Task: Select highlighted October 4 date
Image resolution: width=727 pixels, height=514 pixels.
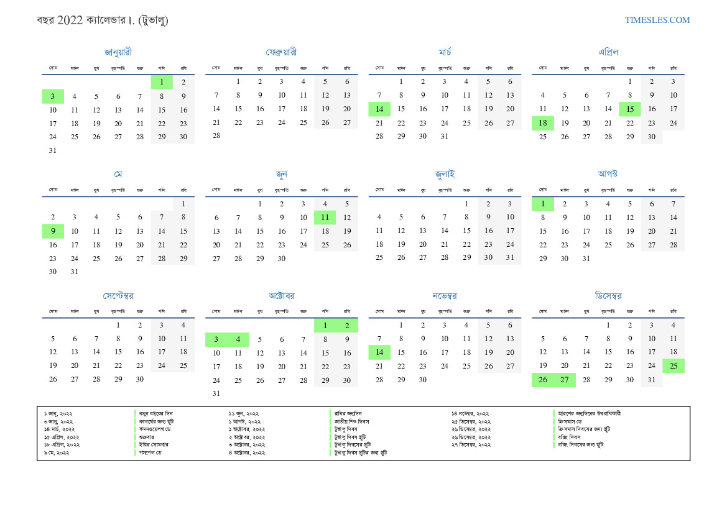Action: (x=238, y=339)
